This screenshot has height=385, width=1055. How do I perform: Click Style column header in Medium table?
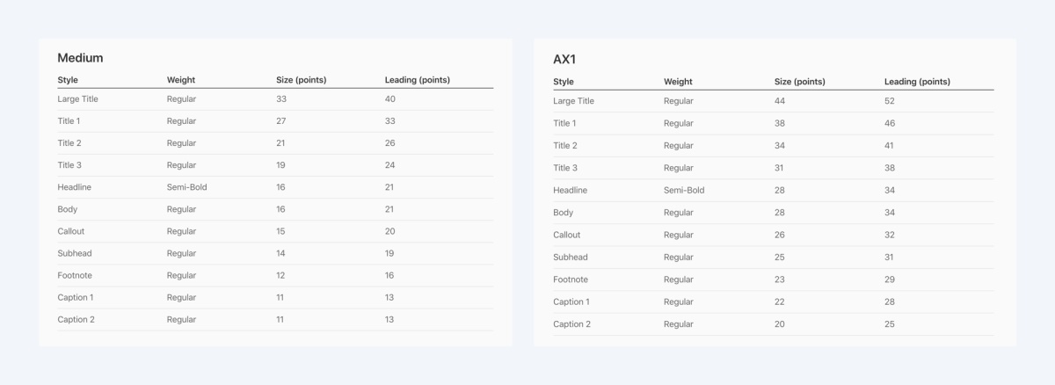[68, 80]
